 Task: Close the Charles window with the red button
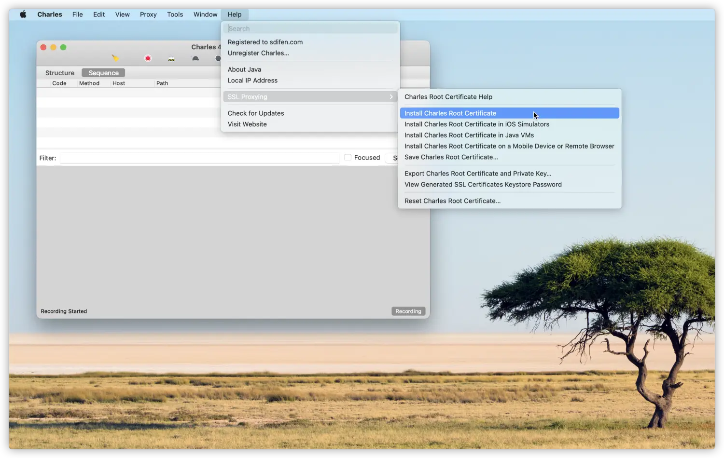point(43,47)
